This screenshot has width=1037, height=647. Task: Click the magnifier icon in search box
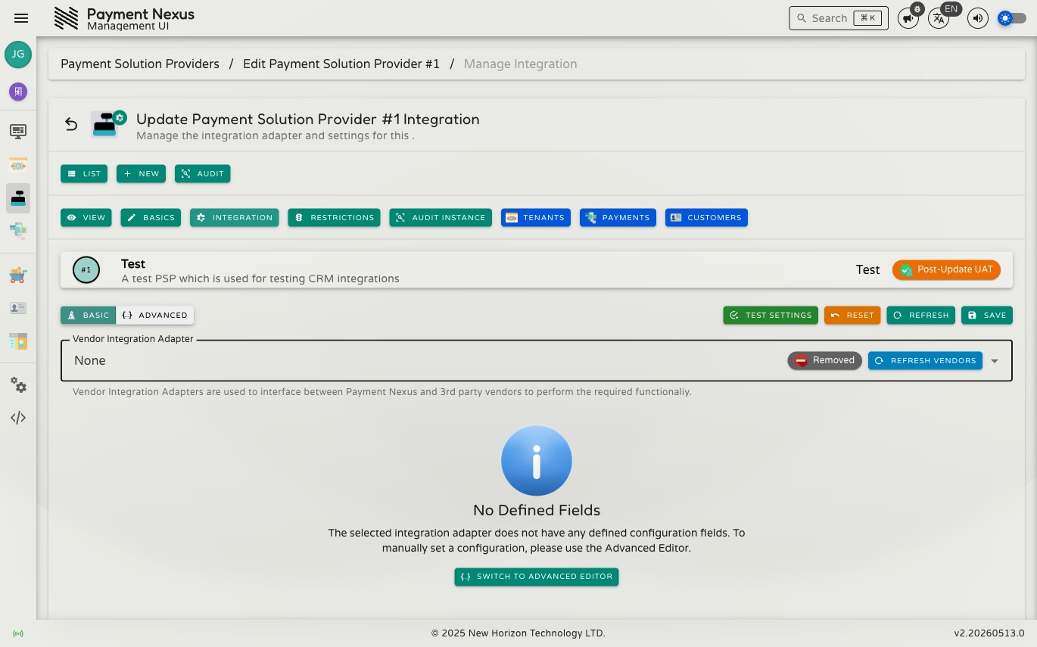click(802, 18)
